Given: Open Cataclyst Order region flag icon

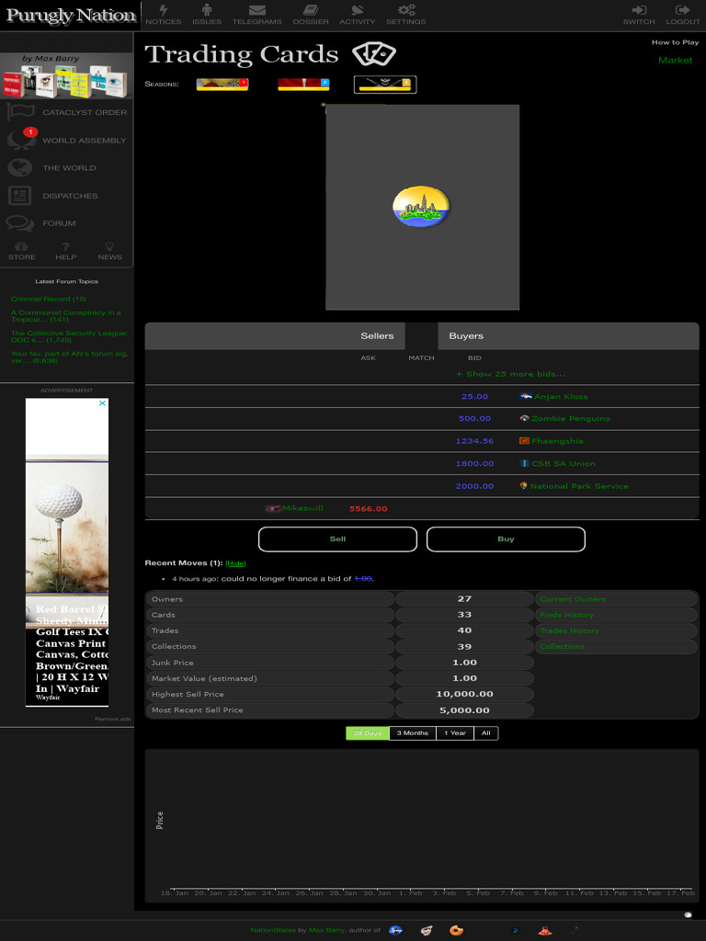Looking at the screenshot, I should (x=20, y=112).
